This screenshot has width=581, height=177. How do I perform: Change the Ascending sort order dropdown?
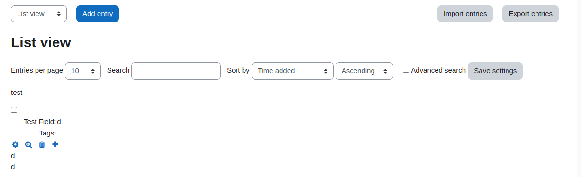(364, 71)
